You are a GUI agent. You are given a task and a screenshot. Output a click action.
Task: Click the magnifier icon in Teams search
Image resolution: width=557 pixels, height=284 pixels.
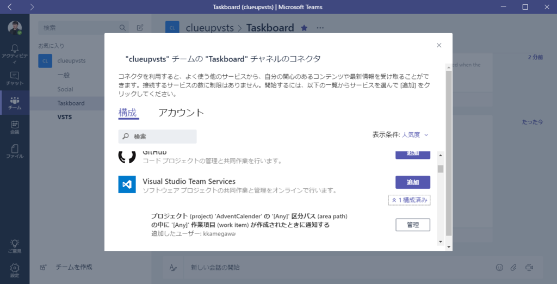[x=122, y=28]
